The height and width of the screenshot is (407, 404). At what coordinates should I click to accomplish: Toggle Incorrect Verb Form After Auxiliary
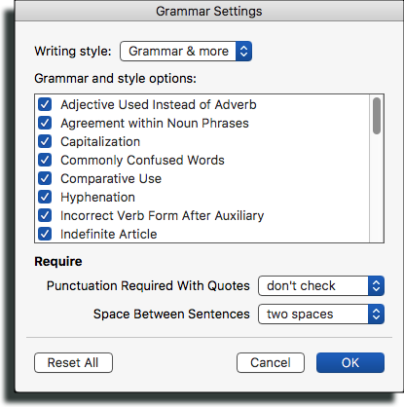point(45,215)
